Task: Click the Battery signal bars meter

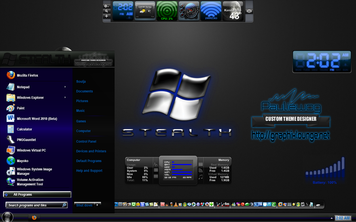Action: [x=325, y=170]
